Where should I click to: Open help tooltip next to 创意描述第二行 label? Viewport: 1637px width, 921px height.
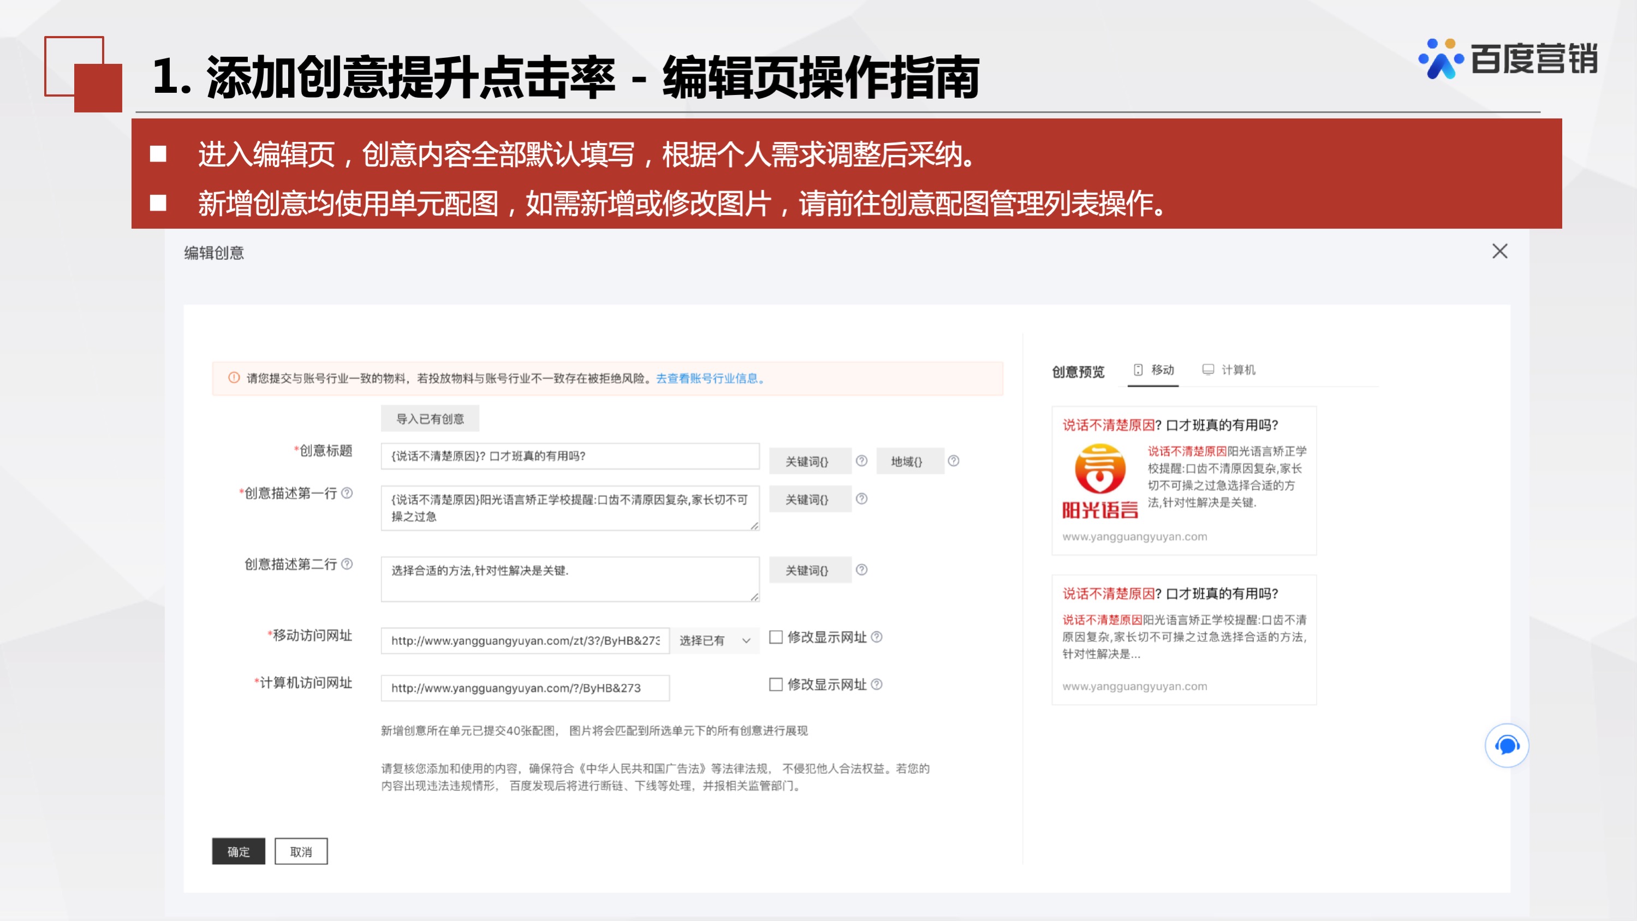346,565
